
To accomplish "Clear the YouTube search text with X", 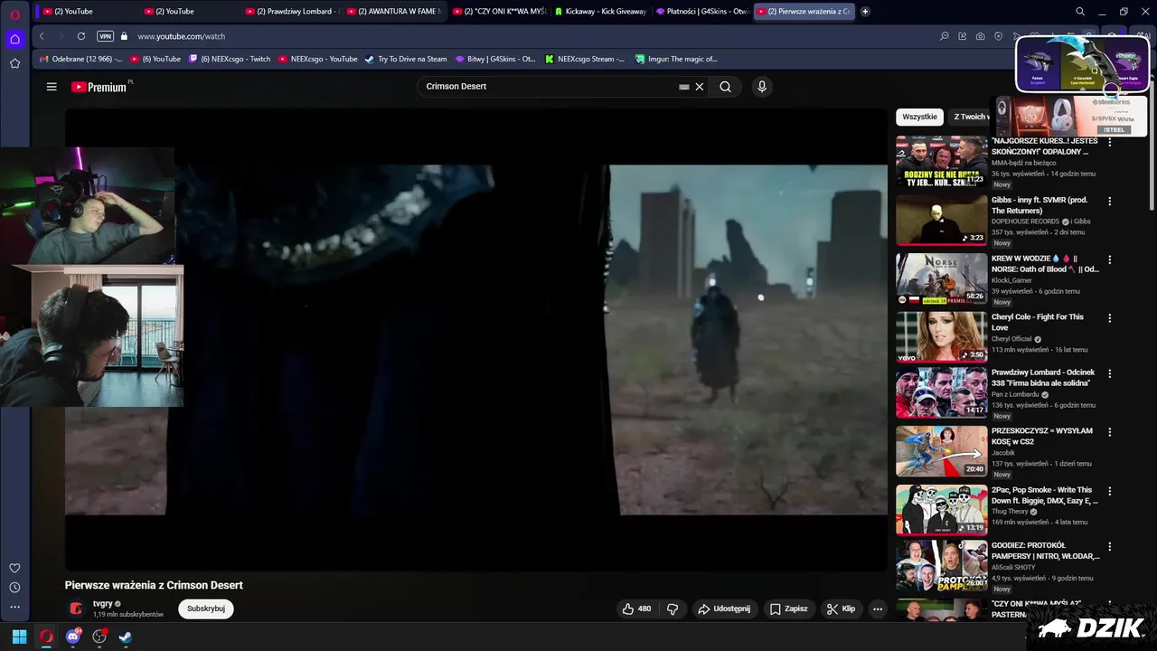I will pyautogui.click(x=700, y=87).
